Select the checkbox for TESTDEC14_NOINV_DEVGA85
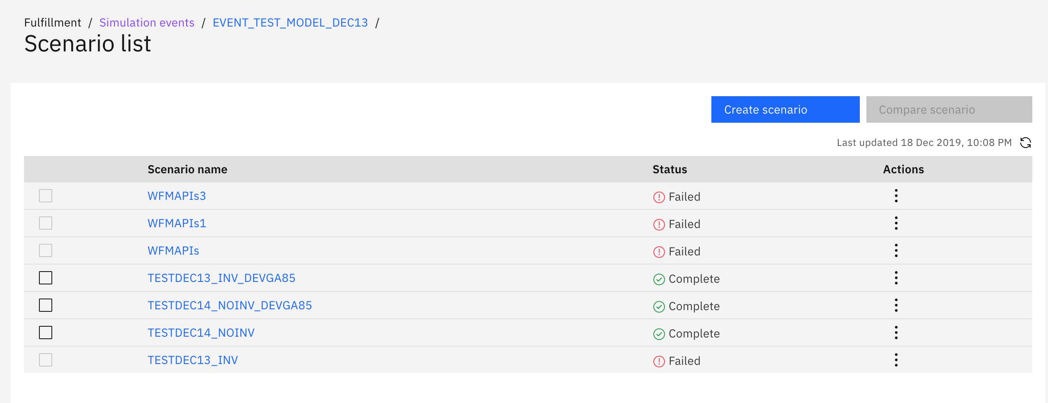1048x403 pixels. [46, 305]
